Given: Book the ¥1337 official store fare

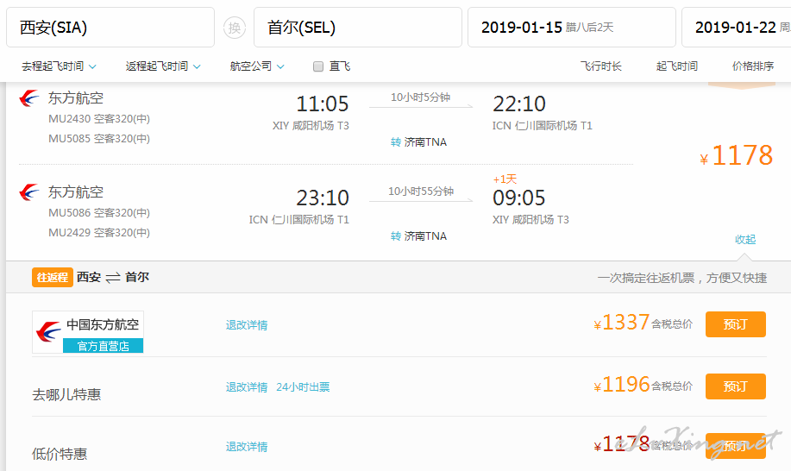Looking at the screenshot, I should (x=736, y=324).
